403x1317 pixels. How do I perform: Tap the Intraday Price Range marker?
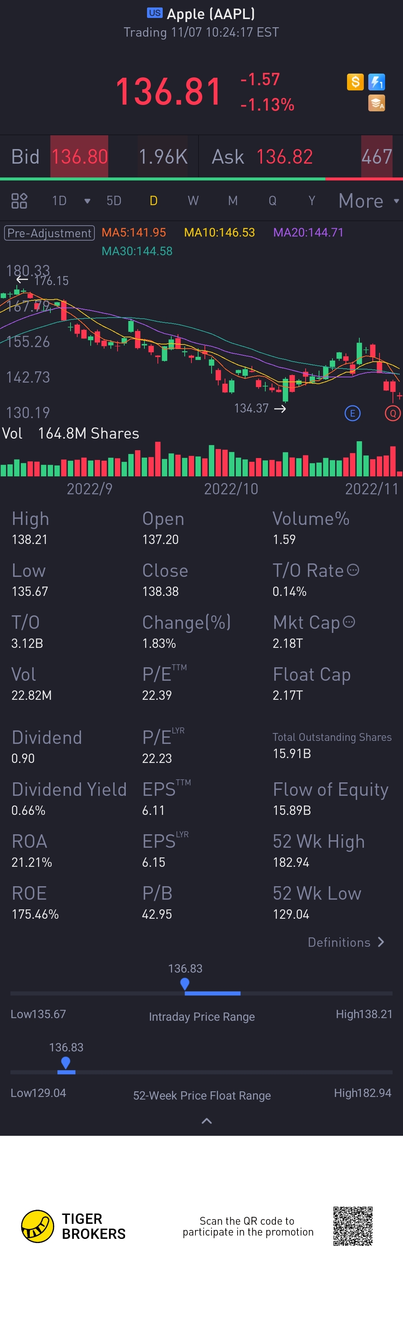coord(185,983)
